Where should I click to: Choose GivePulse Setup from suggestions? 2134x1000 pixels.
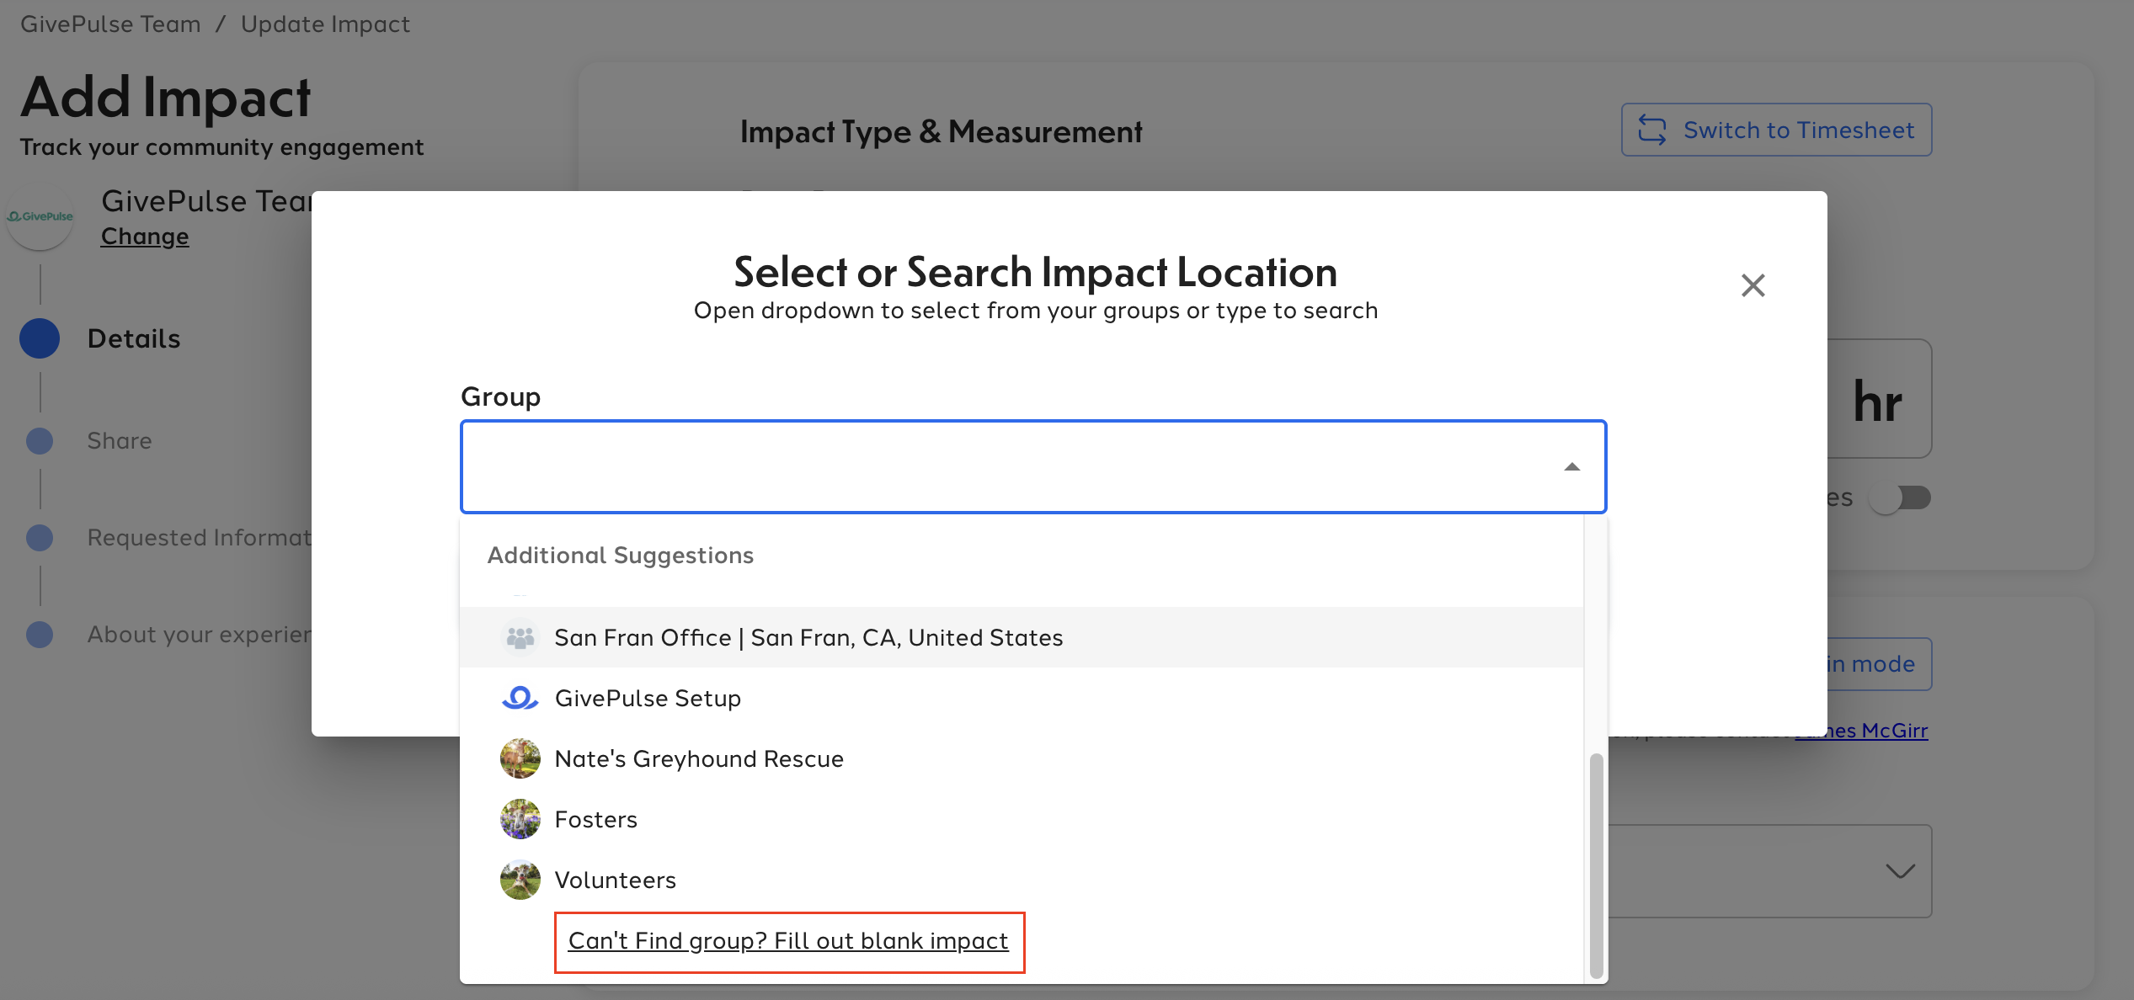pyautogui.click(x=1022, y=698)
